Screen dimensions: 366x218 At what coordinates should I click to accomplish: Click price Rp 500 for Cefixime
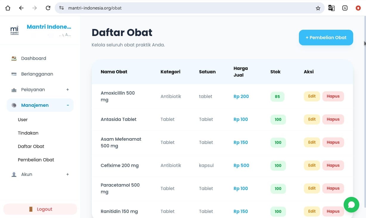(241, 165)
